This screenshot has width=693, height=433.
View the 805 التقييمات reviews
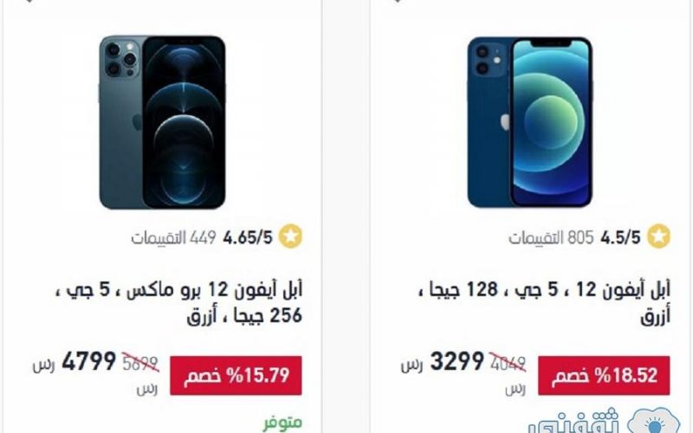click(x=551, y=237)
